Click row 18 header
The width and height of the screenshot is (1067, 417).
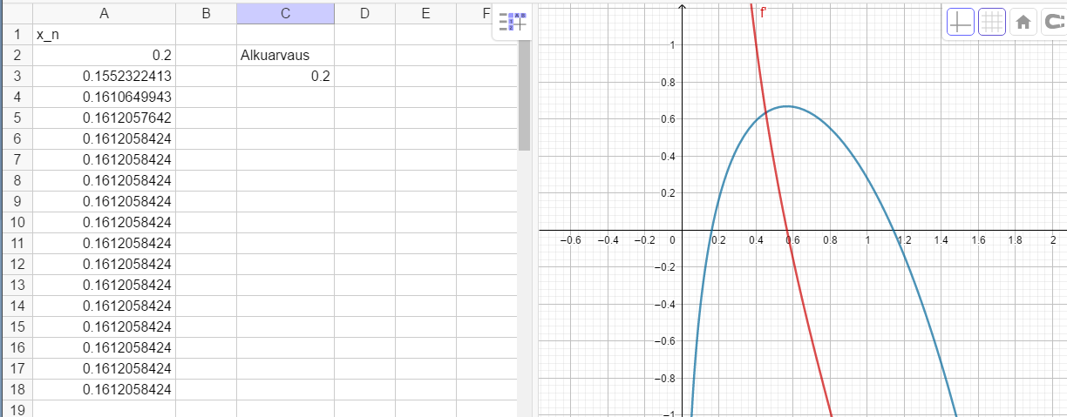click(x=16, y=389)
